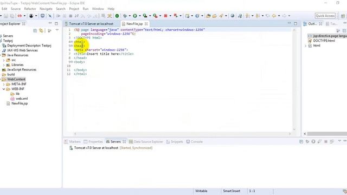Image resolution: width=347 pixels, height=195 pixels.
Task: Expand the META-INF folder
Action: tap(4, 84)
